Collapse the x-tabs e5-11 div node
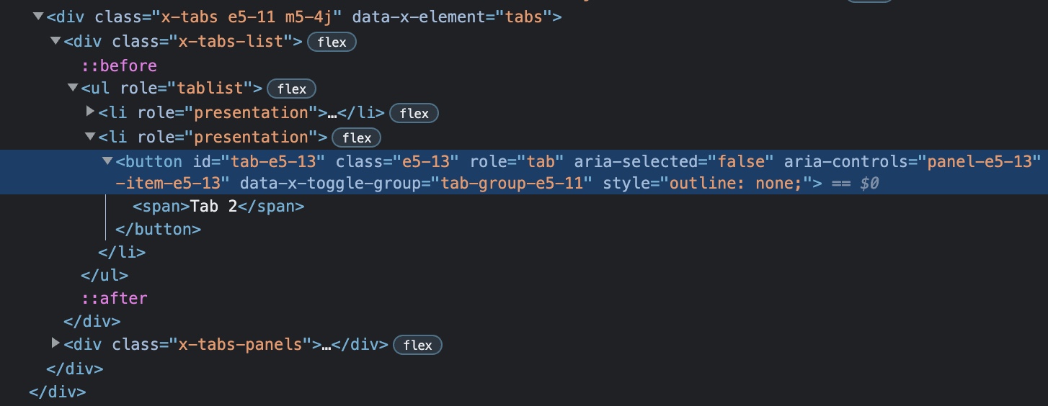The height and width of the screenshot is (406, 1048). (38, 17)
